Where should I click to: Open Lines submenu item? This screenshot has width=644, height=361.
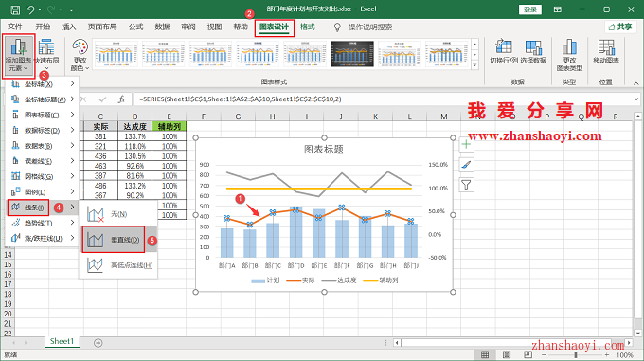point(42,208)
